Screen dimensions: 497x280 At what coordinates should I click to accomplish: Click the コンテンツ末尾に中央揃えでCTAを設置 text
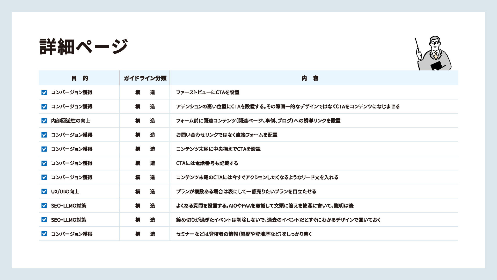(x=218, y=149)
